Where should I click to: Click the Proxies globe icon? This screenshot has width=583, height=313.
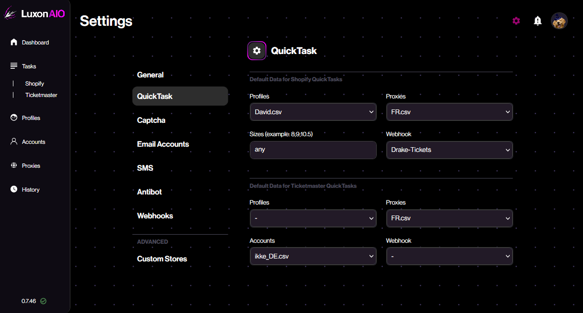[x=14, y=165]
